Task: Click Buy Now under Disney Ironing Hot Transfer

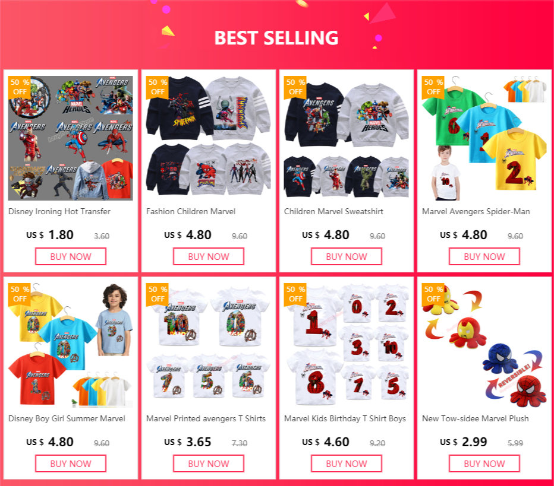Action: 71,256
